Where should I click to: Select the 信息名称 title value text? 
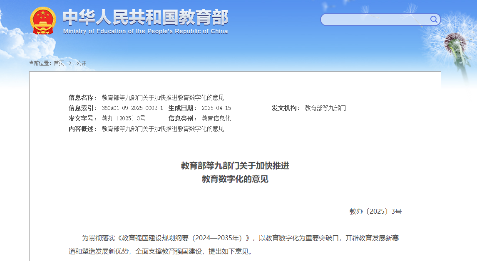(163, 98)
